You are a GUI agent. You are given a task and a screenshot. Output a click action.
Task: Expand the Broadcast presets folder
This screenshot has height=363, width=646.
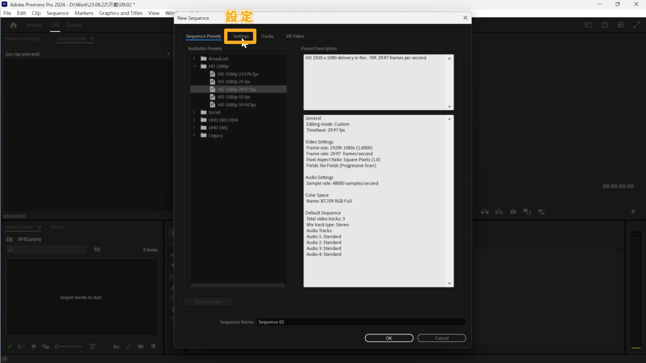tap(194, 58)
